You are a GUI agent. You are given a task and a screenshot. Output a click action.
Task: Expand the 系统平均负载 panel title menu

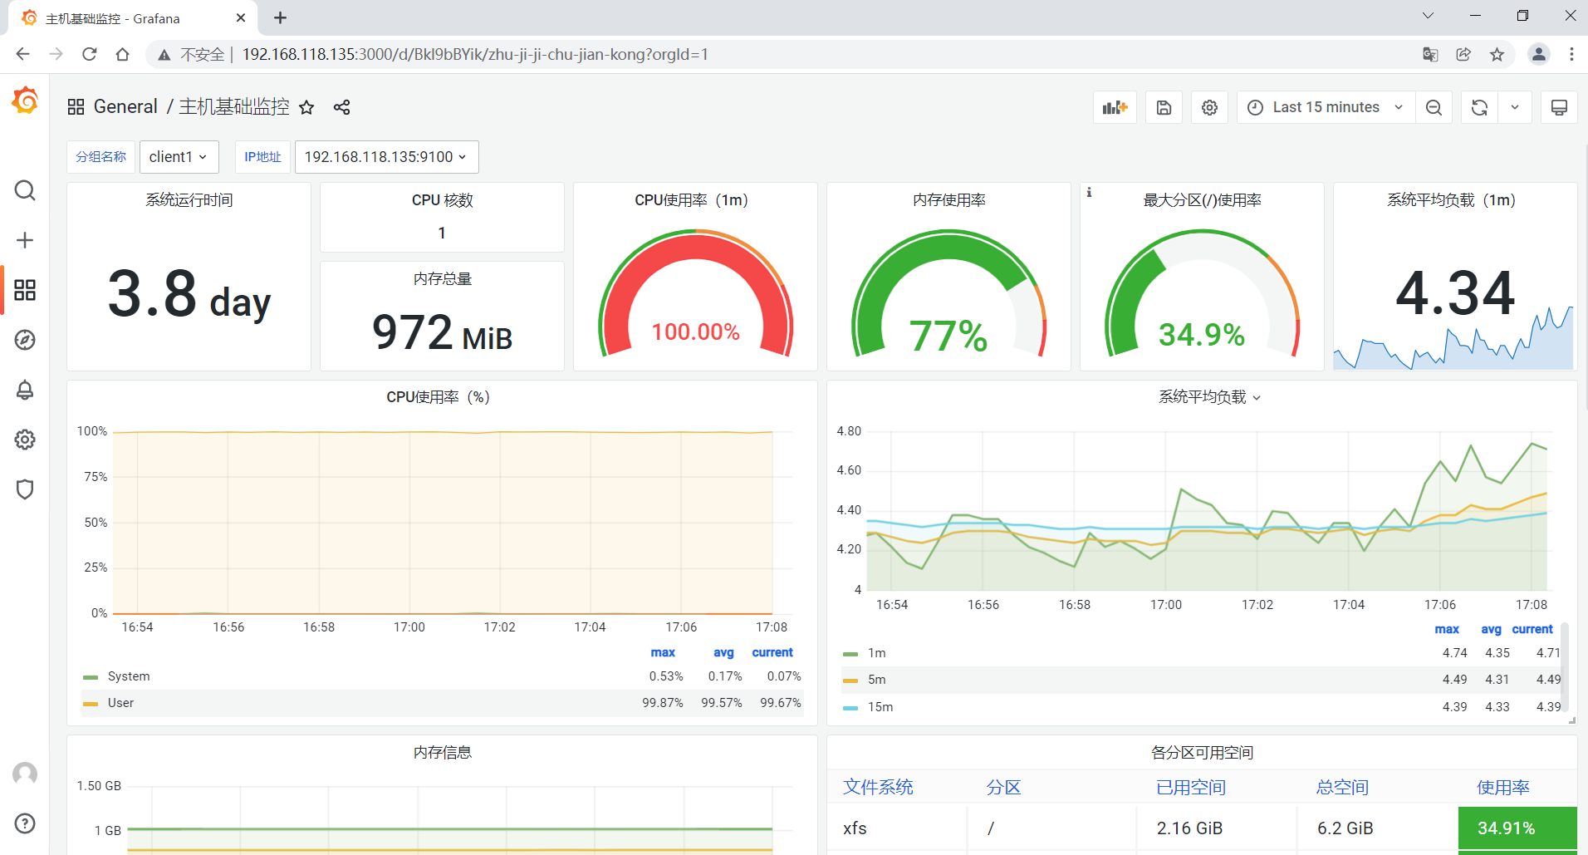pyautogui.click(x=1209, y=397)
